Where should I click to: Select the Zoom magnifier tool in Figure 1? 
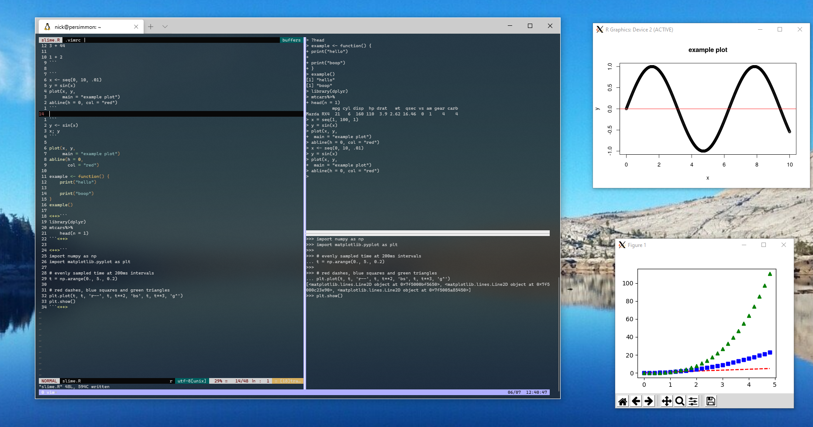point(680,401)
